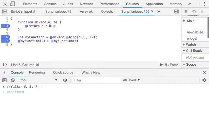This screenshot has height=117, width=209.
Task: Open the console drawer three-dot menu
Action: click(5, 72)
